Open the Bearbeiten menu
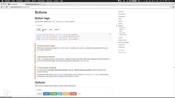 [x=19, y=1]
